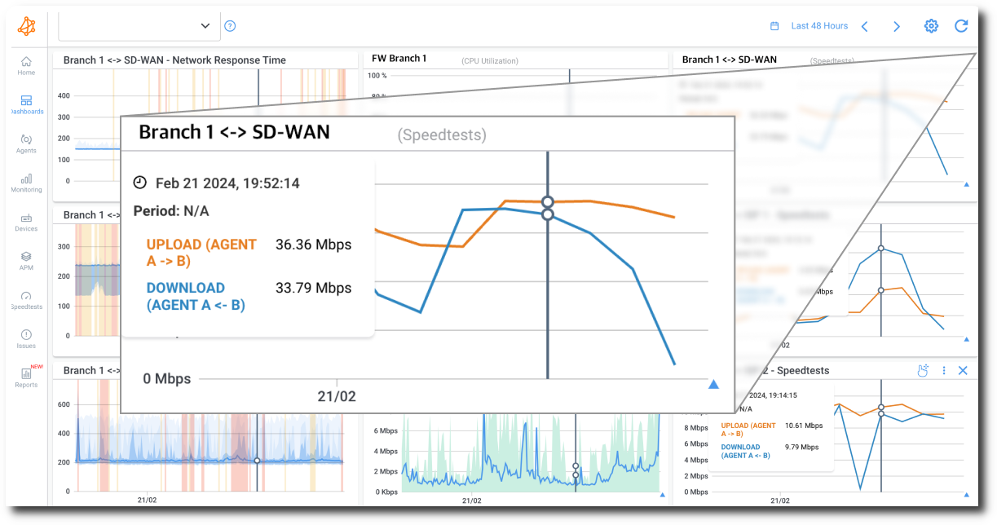Go forward in time with the right chevron
The image size is (997, 525).
896,25
